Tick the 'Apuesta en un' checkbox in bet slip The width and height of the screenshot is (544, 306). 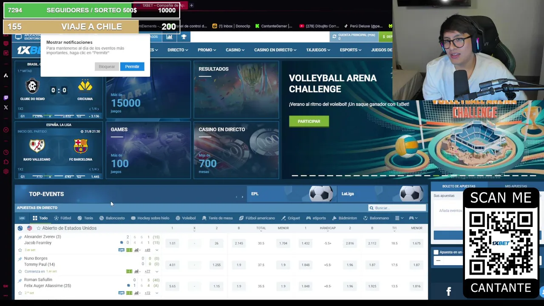[436, 252]
